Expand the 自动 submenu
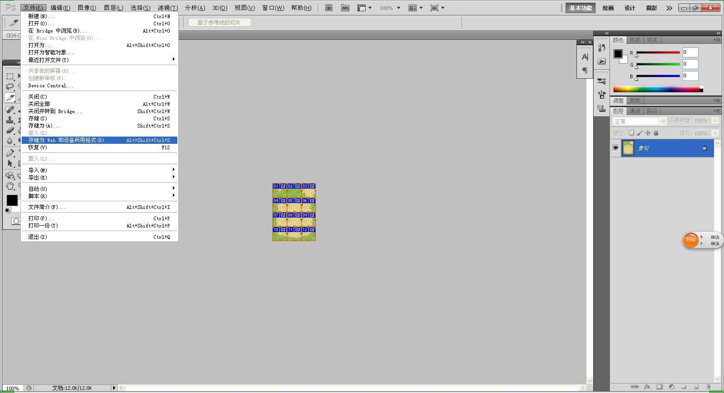724x393 pixels. (100, 189)
